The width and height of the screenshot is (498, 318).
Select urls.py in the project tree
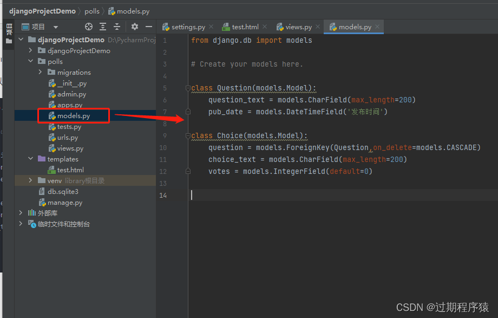click(x=68, y=138)
